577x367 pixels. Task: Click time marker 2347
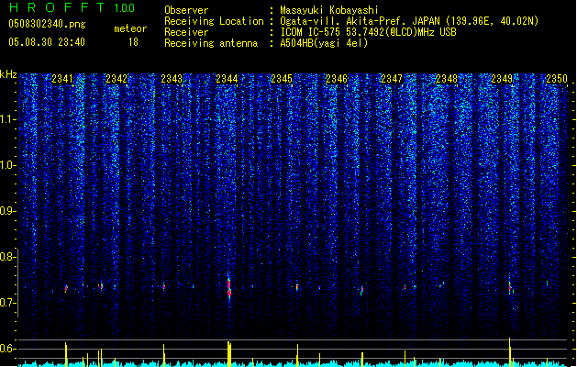click(392, 79)
